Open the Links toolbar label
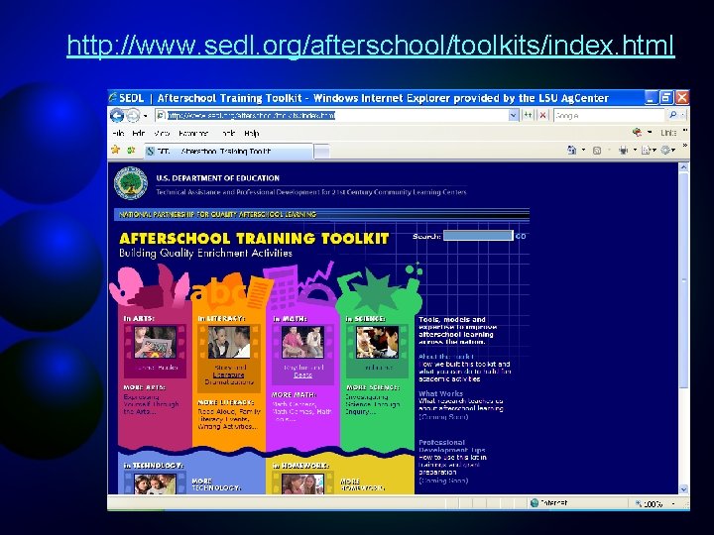714x535 pixels. pos(668,133)
